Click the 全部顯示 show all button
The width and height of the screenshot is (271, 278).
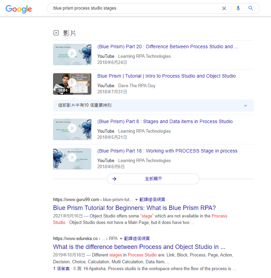153,179
